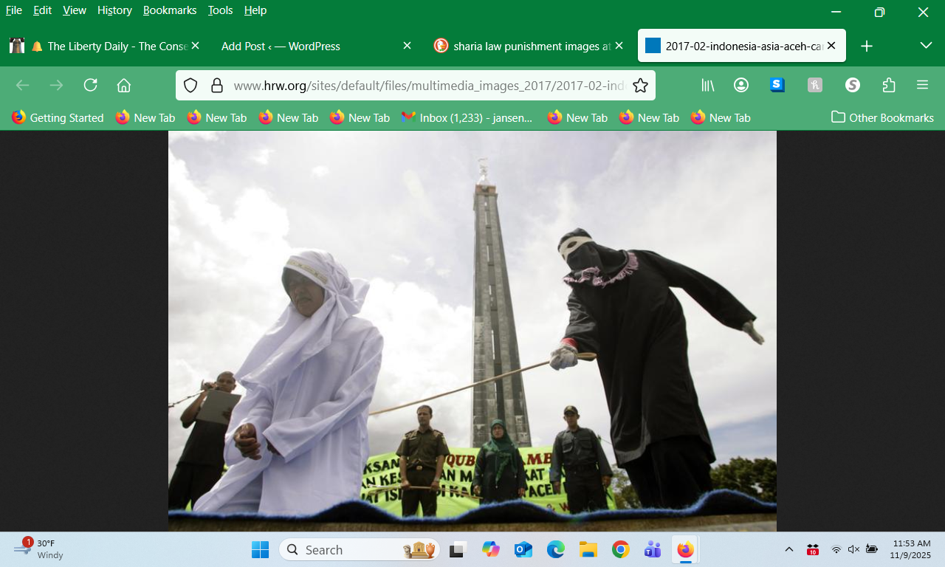This screenshot has height=567, width=945.
Task: Go to the Firefox home page
Action: point(124,85)
